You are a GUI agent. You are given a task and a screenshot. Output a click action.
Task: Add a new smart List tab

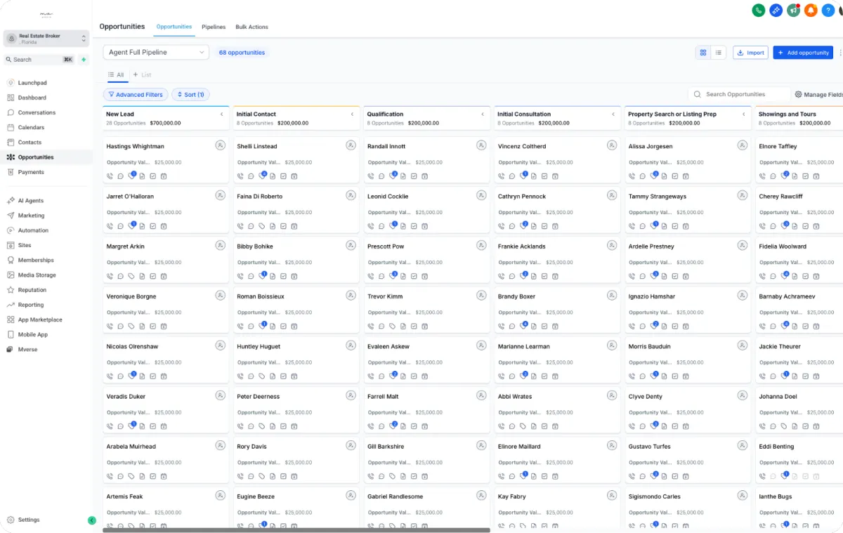(x=142, y=74)
